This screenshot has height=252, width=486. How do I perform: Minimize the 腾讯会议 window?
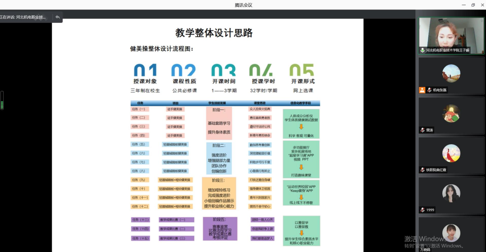pyautogui.click(x=463, y=5)
